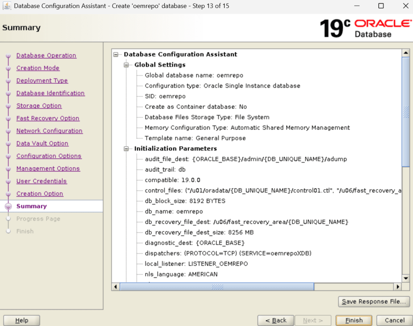This screenshot has height=326, width=413.
Task: Click the vertical scrollbar thumb
Action: click(406, 112)
